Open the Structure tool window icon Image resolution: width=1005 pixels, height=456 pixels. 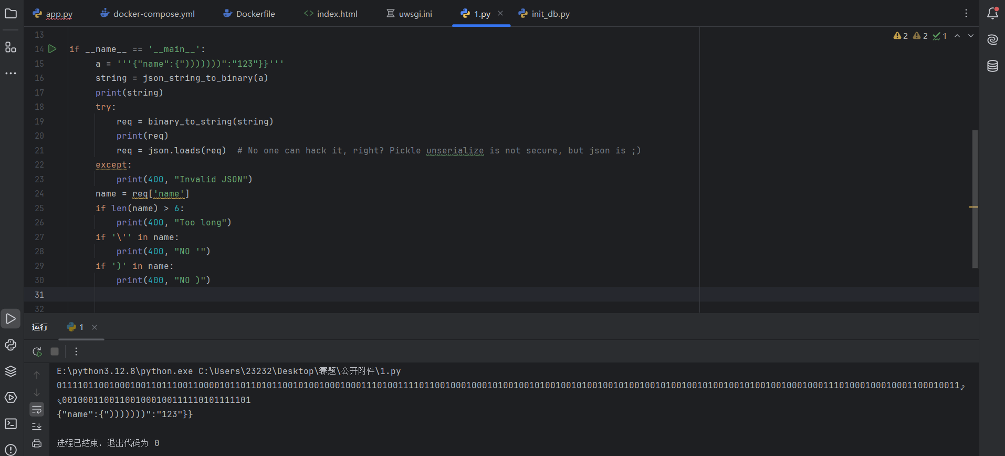click(11, 47)
